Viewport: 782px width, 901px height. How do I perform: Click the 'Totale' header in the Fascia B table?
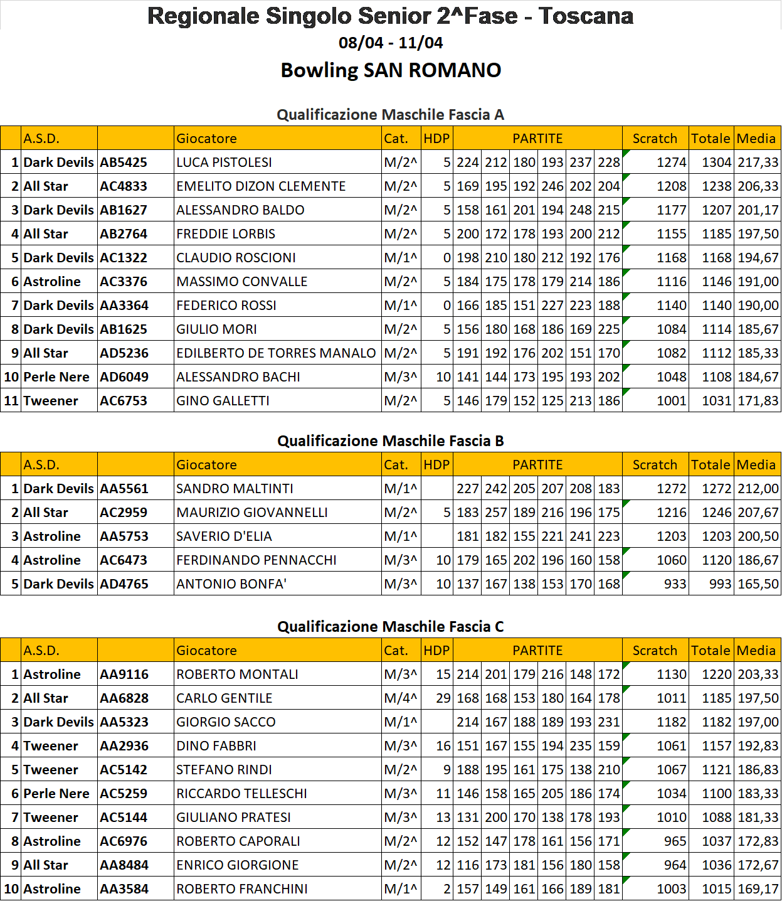(x=711, y=465)
